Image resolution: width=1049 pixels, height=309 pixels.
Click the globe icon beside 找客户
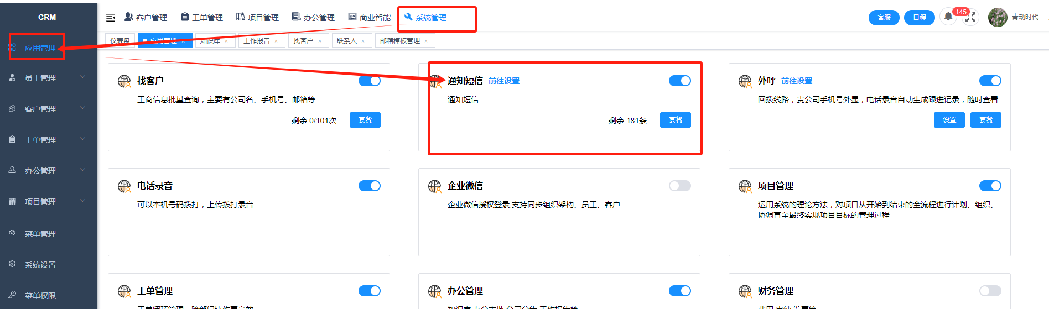click(124, 81)
